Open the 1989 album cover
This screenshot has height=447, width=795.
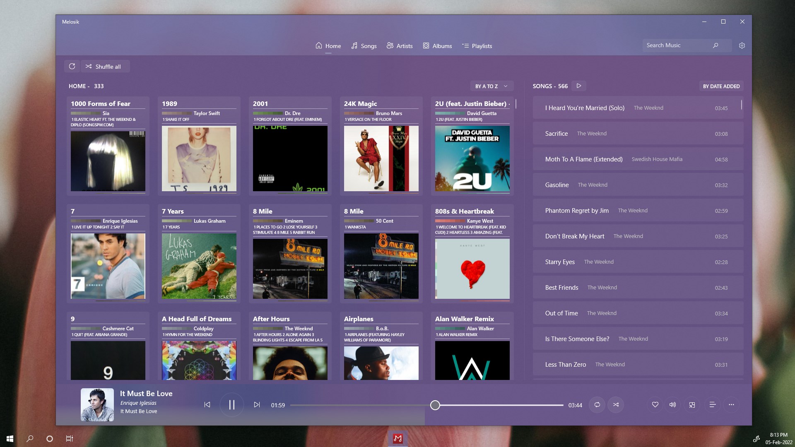tap(199, 159)
